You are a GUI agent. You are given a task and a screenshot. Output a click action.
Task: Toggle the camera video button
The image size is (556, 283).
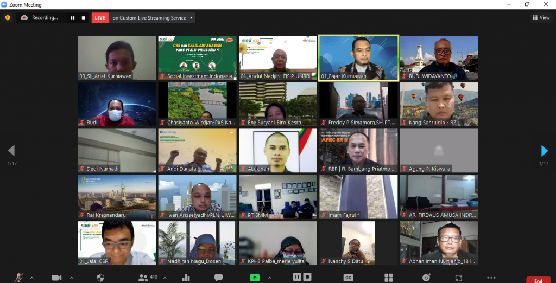click(x=56, y=278)
